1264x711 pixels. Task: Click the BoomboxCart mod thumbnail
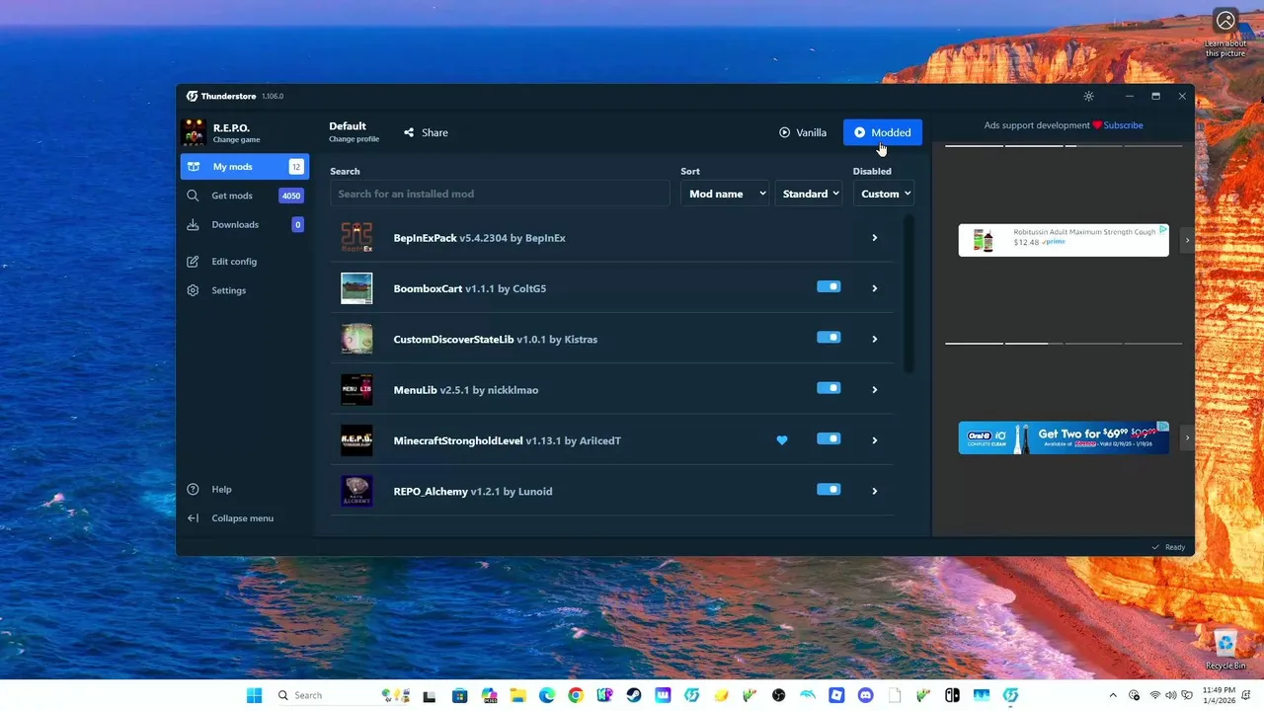pos(356,288)
